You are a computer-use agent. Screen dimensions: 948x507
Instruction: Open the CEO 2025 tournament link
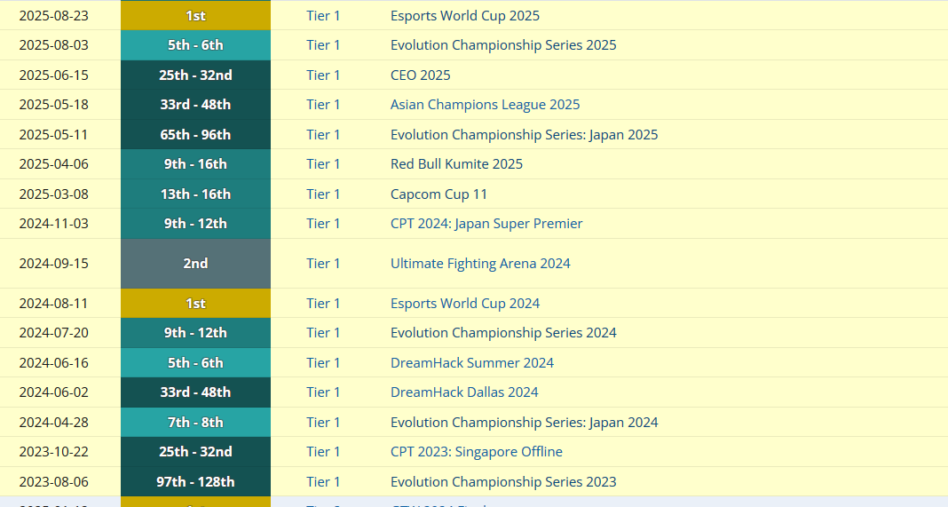tap(420, 75)
